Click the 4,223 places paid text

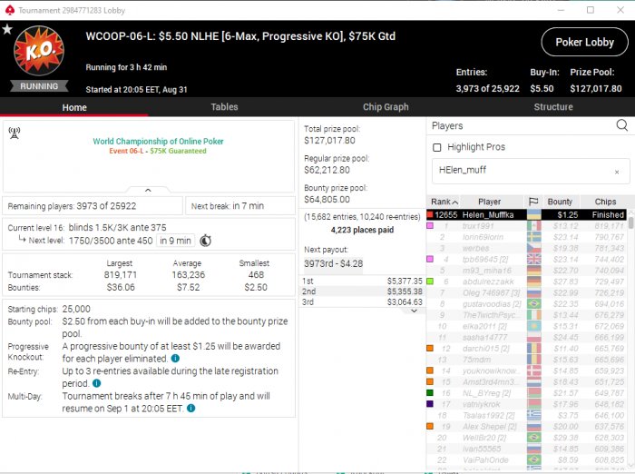[x=362, y=230]
